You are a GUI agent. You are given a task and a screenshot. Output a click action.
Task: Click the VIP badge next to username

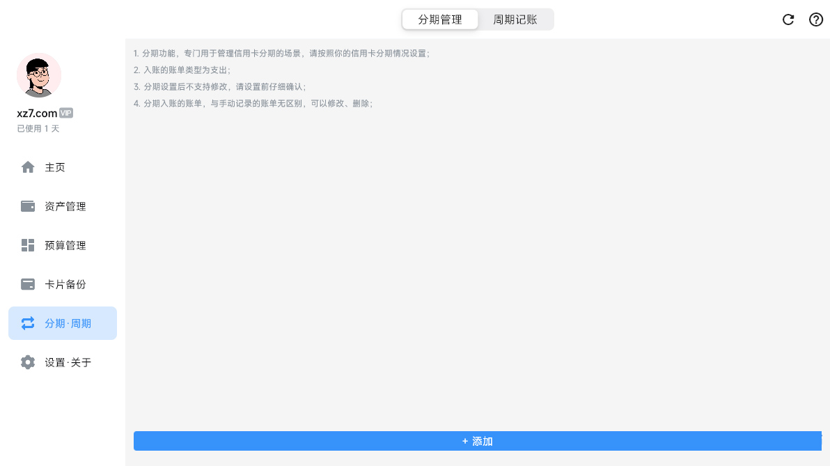coord(66,113)
